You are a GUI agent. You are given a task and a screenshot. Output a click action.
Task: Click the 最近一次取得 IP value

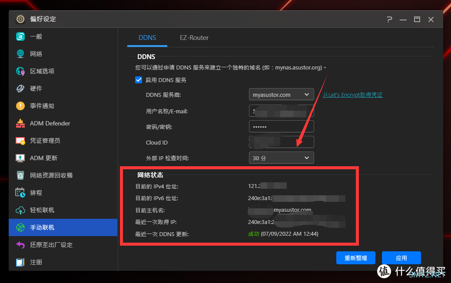coord(297,222)
